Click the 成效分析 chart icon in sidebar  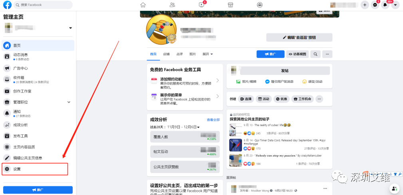7,125
